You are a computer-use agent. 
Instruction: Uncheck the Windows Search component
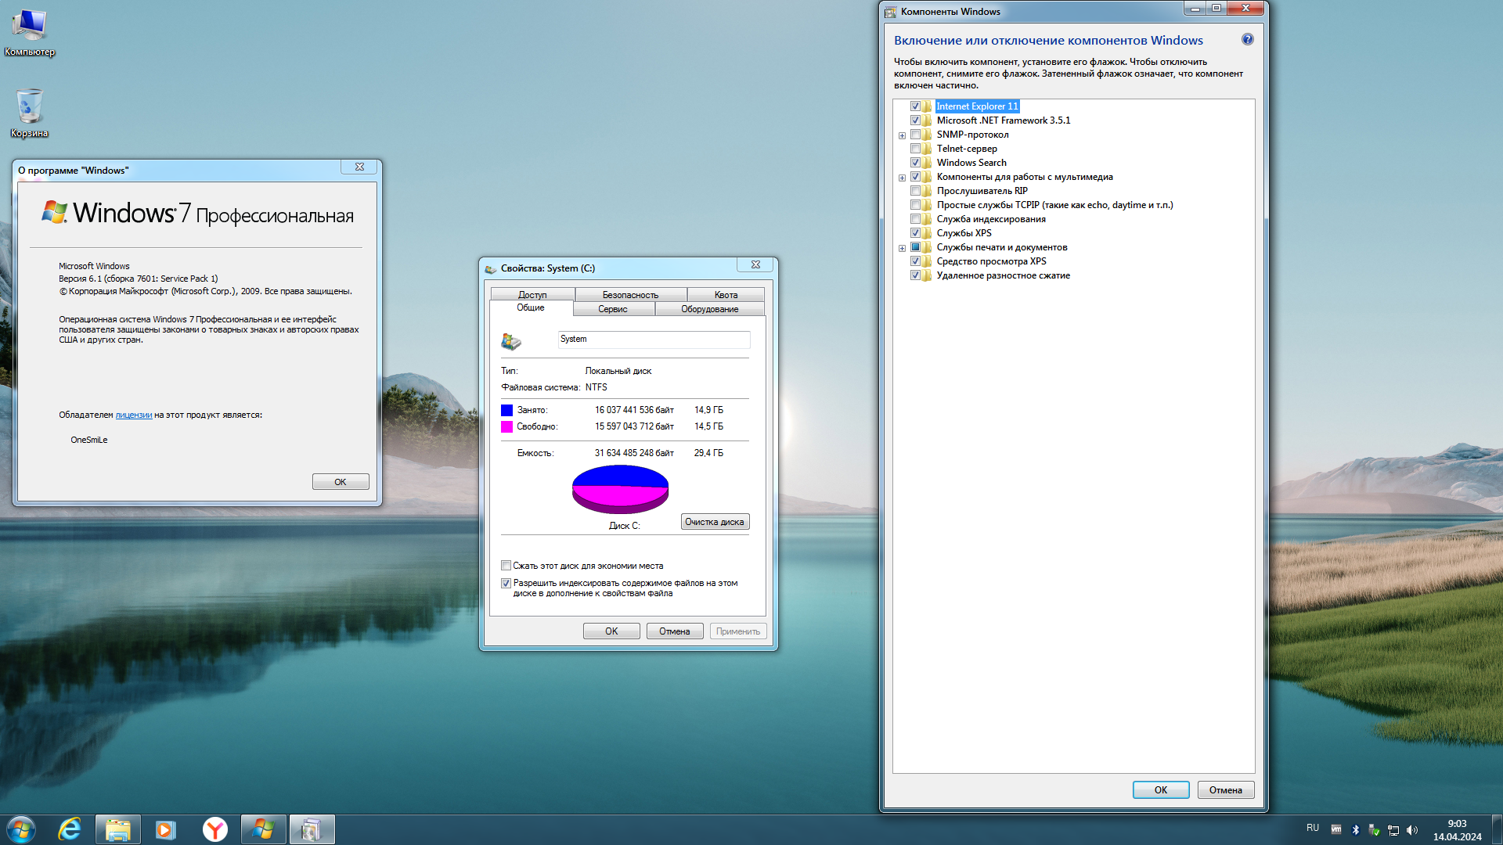pyautogui.click(x=916, y=162)
